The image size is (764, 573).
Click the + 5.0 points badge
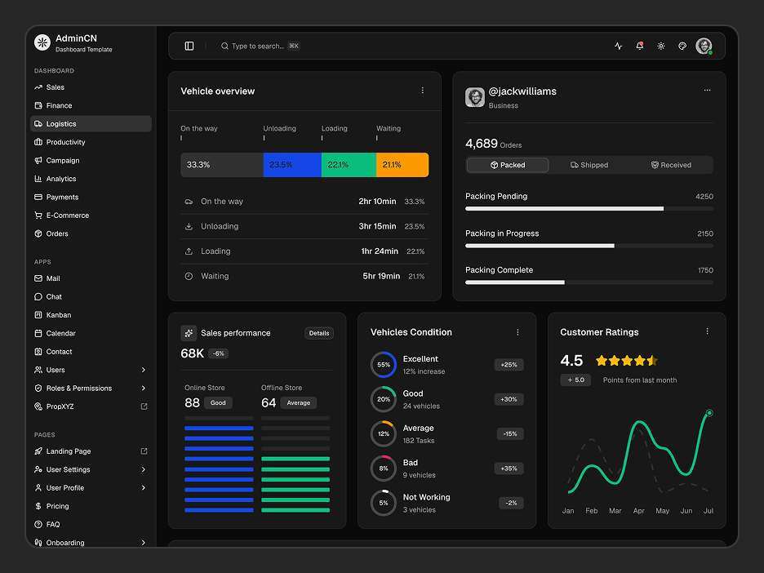(575, 380)
